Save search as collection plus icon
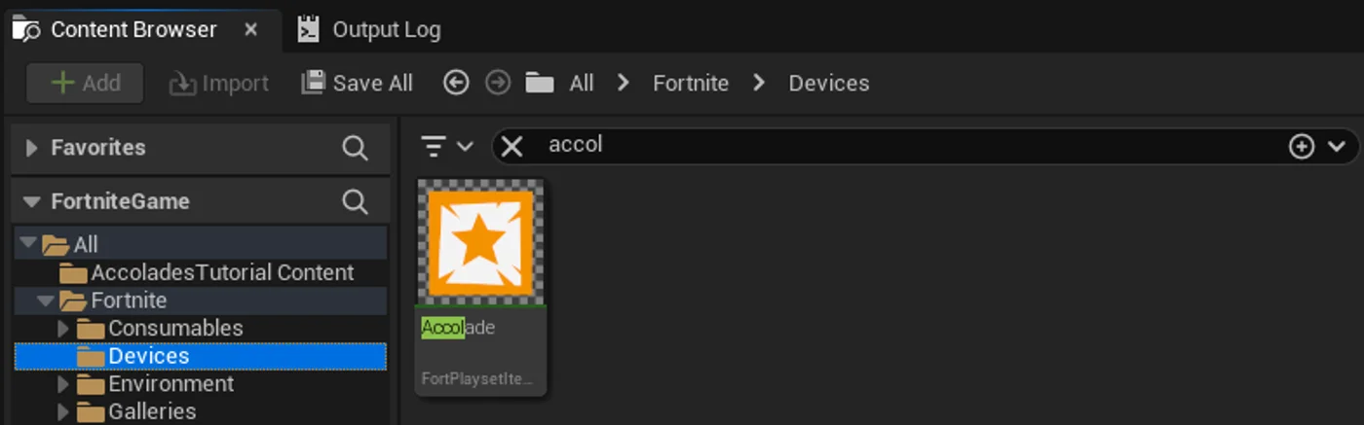 [1302, 146]
